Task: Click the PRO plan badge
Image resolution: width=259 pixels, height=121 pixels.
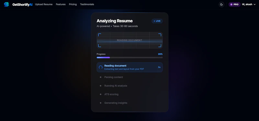Action: pyautogui.click(x=234, y=5)
